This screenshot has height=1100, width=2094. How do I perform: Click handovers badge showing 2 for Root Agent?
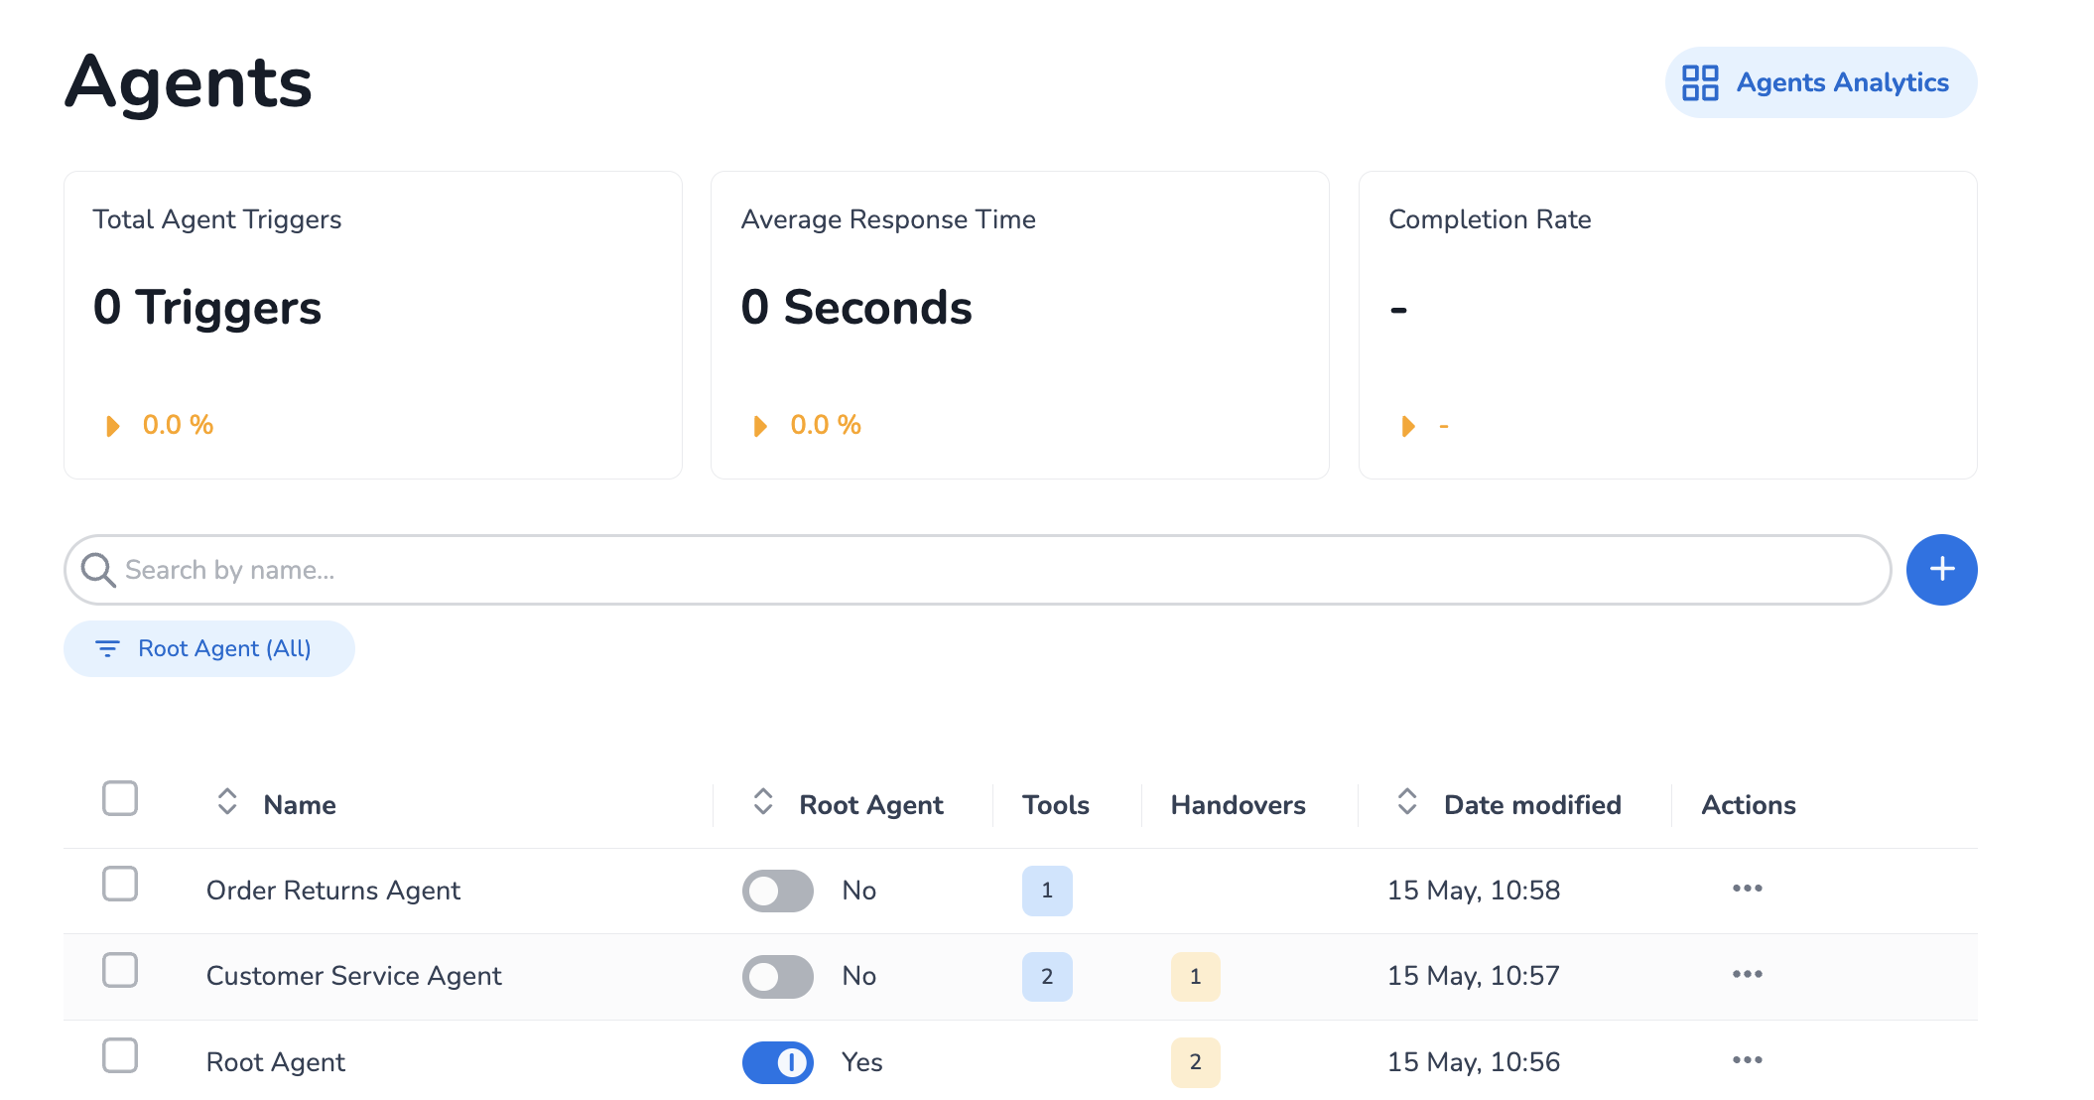(x=1195, y=1062)
